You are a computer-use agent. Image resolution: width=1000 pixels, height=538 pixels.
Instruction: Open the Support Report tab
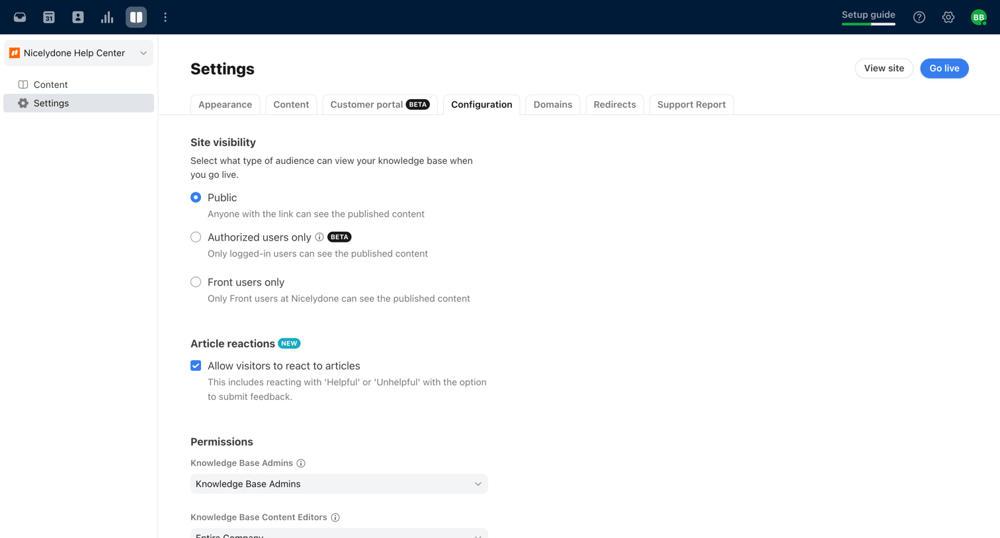click(691, 104)
